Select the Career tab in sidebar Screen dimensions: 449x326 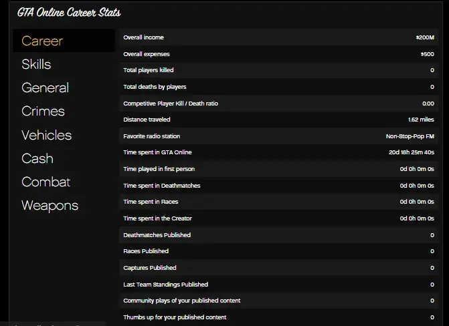click(43, 41)
